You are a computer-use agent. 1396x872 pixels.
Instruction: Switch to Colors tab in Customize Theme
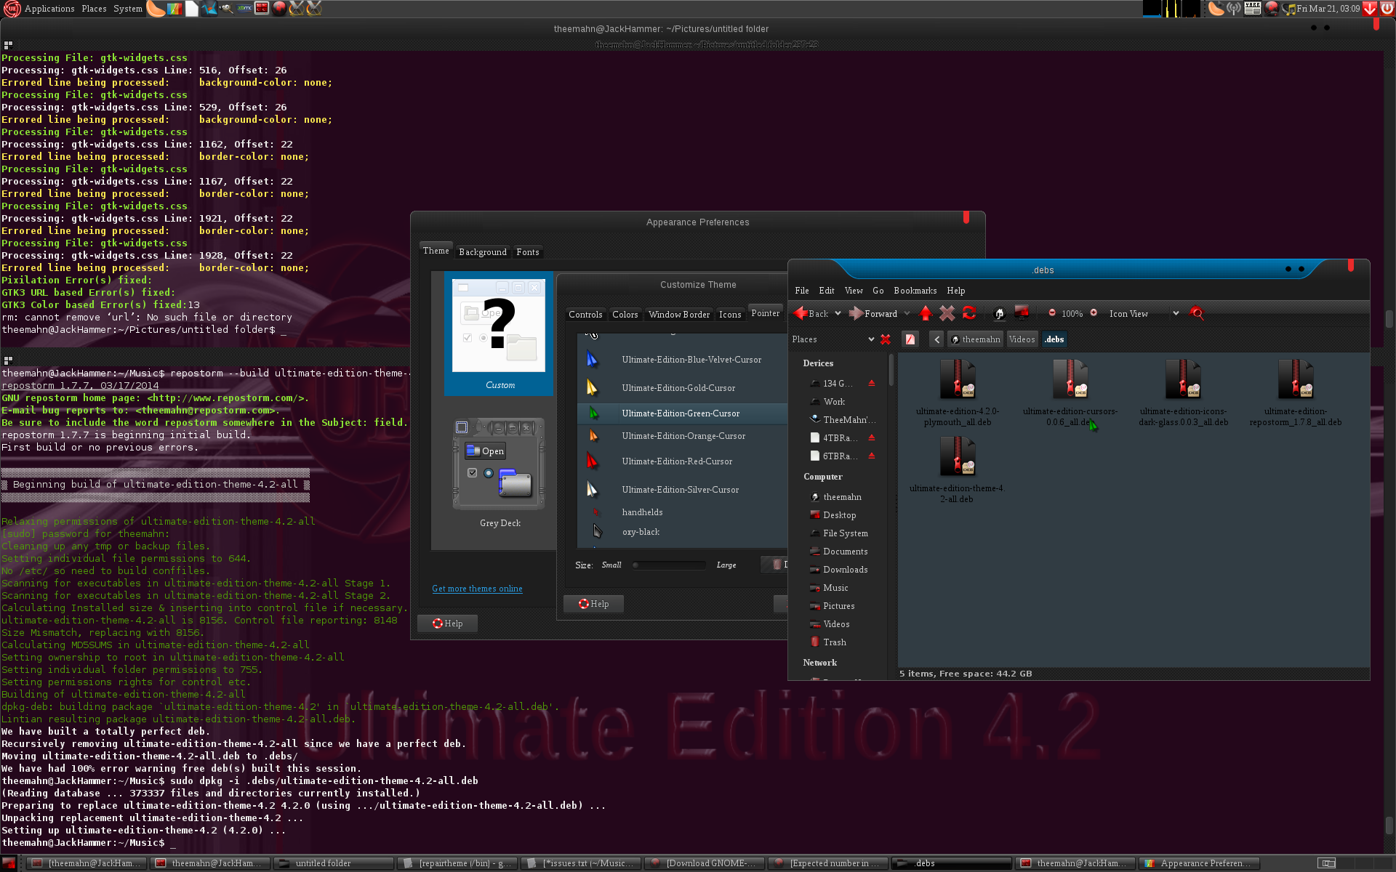point(625,314)
